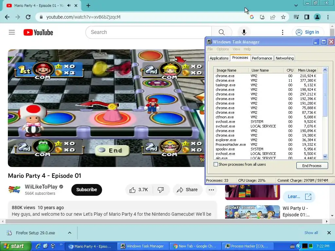This screenshot has width=335, height=251.
Task: Open the Windows Start menu
Action: tap(15, 246)
